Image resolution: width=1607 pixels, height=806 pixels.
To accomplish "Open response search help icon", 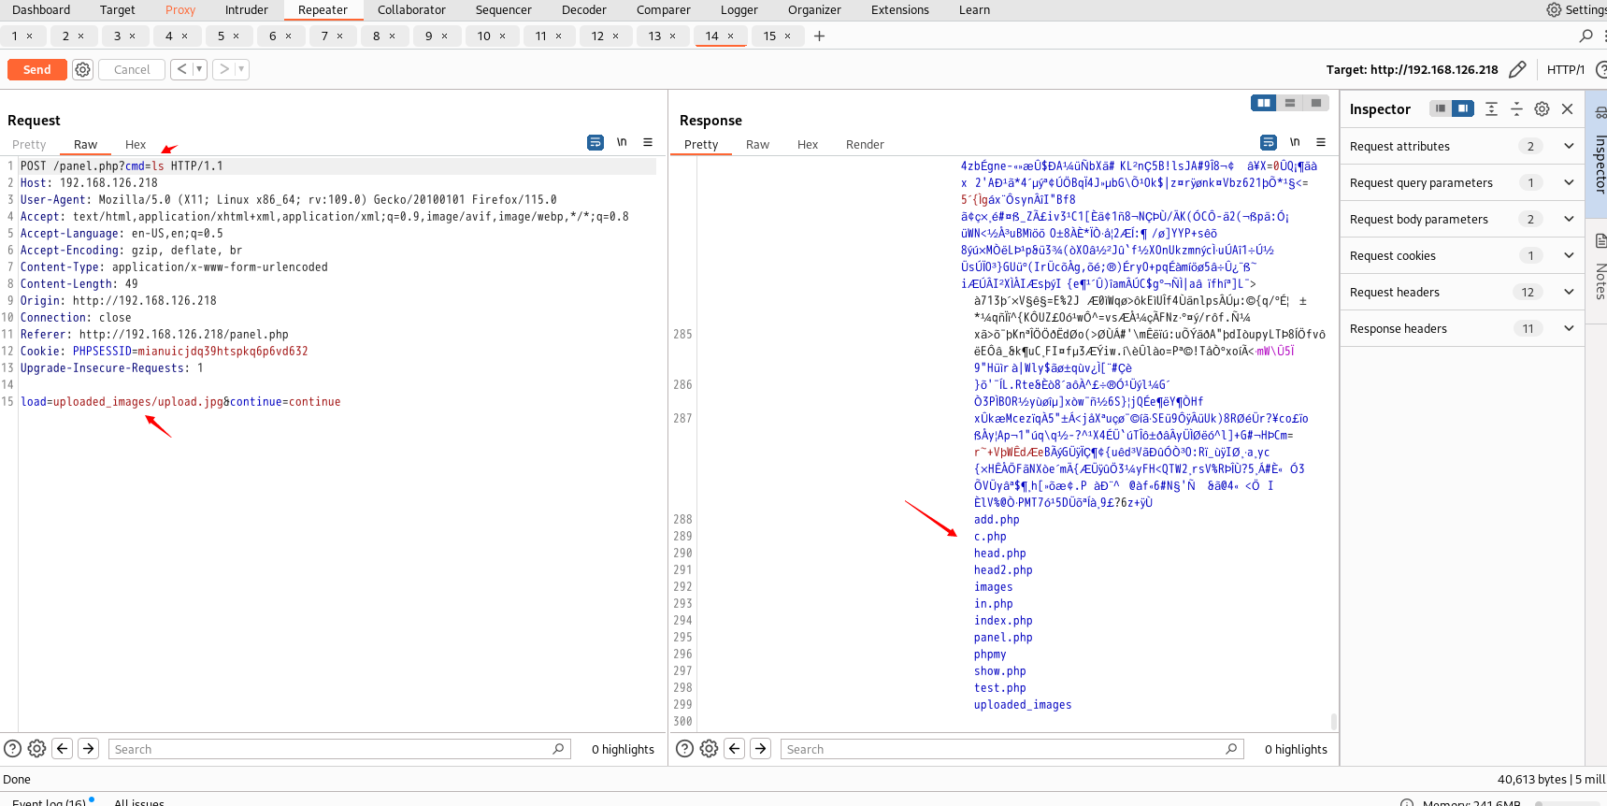I will coord(684,748).
